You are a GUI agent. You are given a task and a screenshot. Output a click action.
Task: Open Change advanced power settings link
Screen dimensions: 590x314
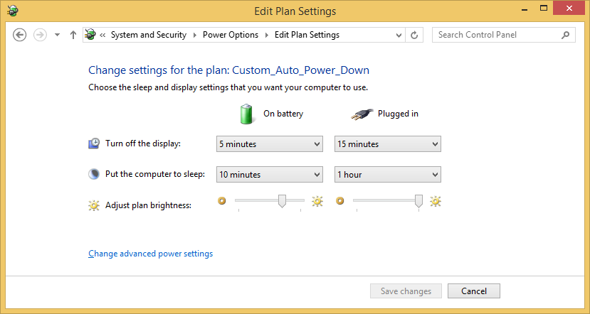(150, 254)
